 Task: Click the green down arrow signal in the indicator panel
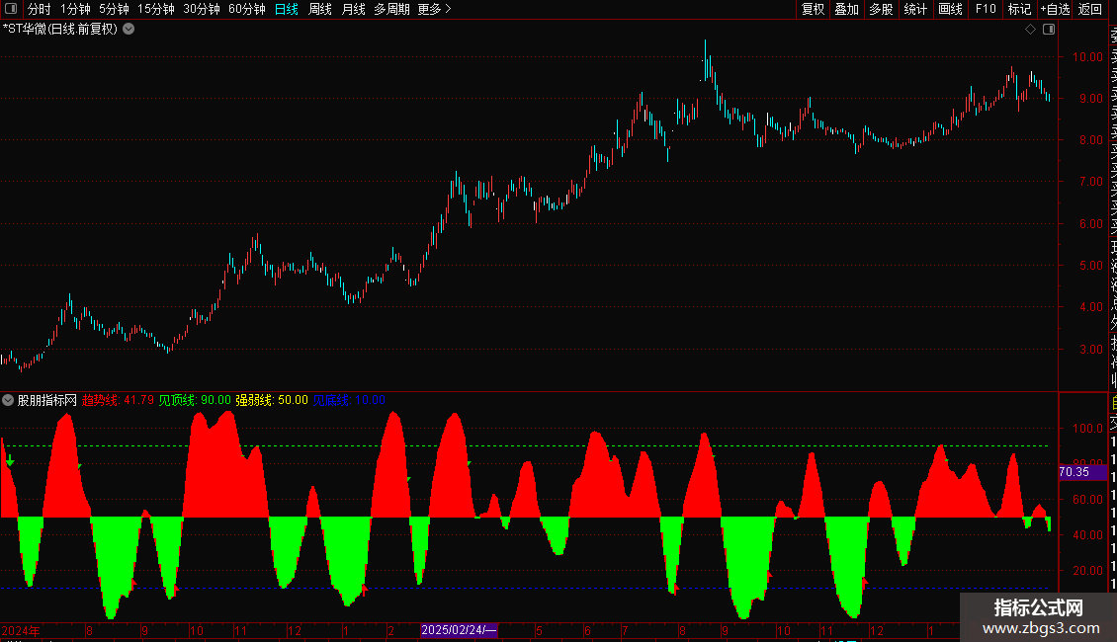[x=10, y=460]
